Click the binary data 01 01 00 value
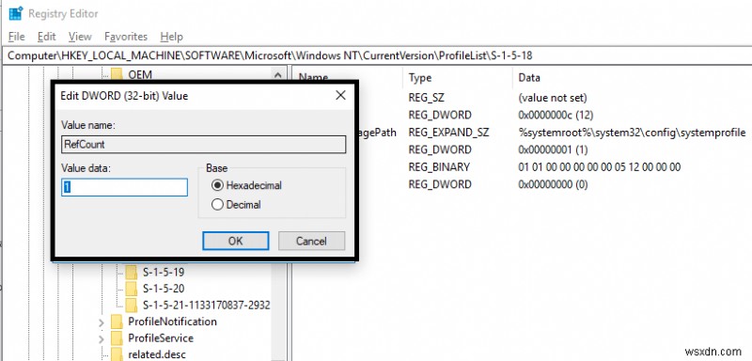This screenshot has height=361, width=752. tap(600, 166)
